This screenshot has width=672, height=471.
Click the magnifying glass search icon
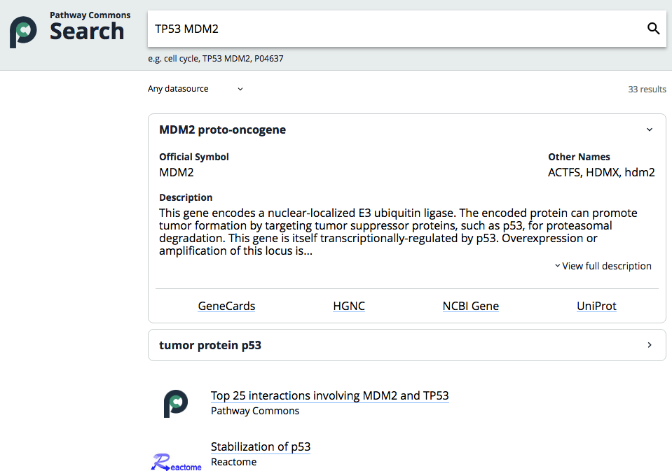tap(653, 29)
